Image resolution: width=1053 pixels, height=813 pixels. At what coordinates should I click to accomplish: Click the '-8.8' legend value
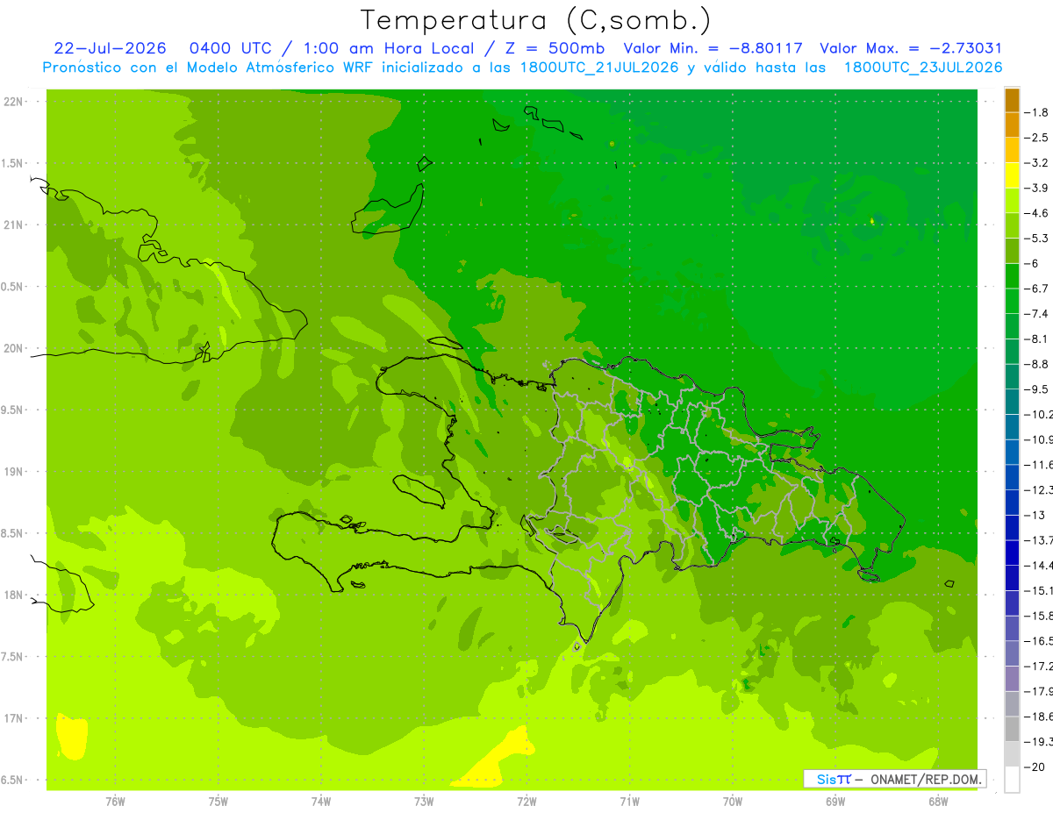point(1036,364)
